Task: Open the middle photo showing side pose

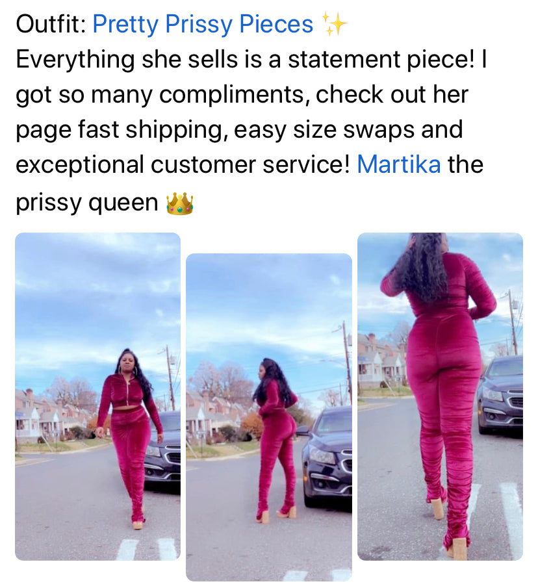Action: pyautogui.click(x=269, y=417)
